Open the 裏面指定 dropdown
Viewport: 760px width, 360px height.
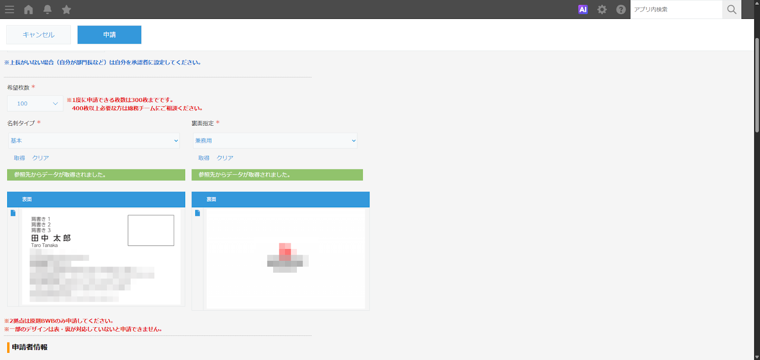pos(275,140)
